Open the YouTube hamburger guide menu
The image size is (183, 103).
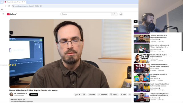(3, 14)
